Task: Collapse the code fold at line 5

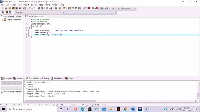Action: [29, 28]
